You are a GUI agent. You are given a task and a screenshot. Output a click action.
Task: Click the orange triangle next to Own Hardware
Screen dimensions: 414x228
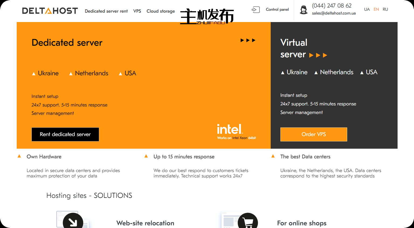pos(19,156)
